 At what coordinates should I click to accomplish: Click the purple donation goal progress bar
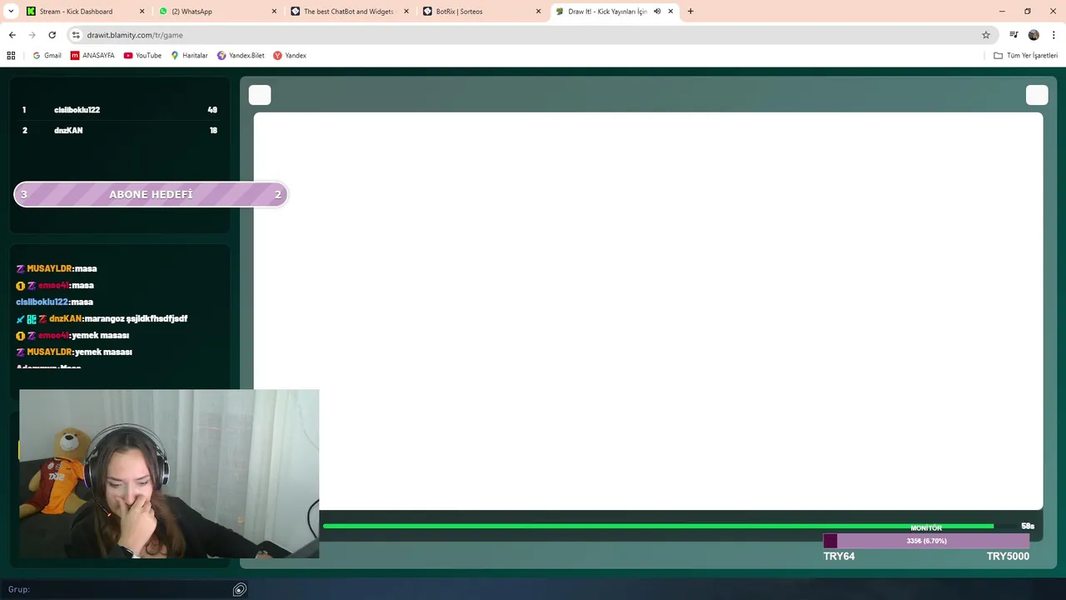pyautogui.click(x=926, y=541)
